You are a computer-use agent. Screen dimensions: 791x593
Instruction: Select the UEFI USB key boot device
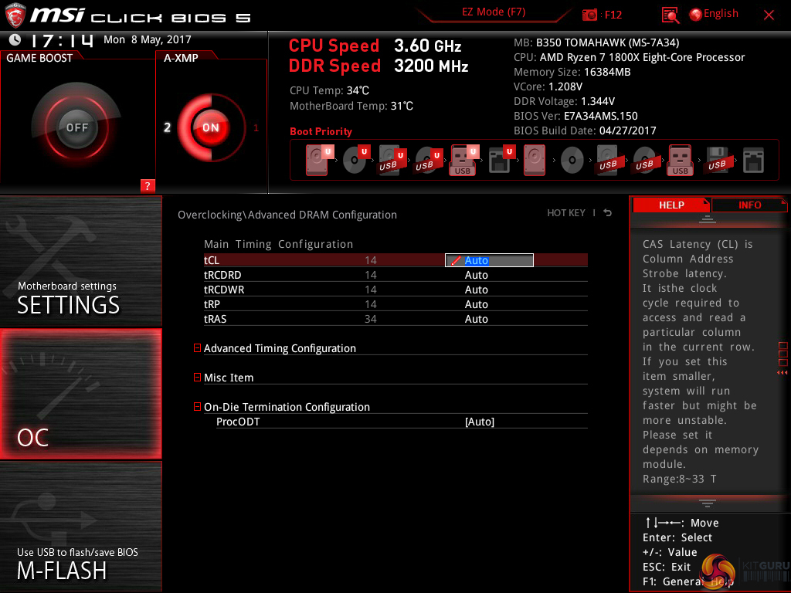(x=463, y=160)
